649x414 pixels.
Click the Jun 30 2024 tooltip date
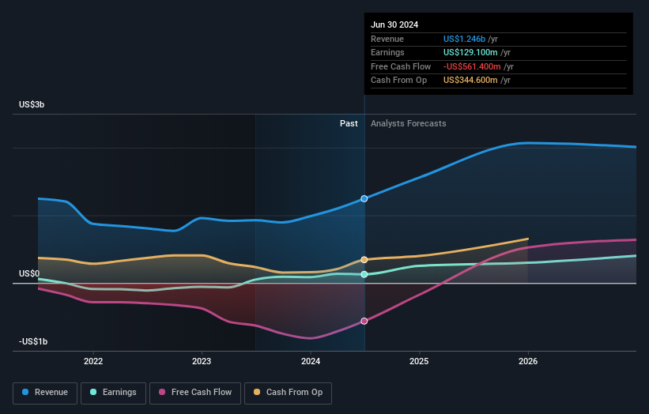click(x=394, y=24)
